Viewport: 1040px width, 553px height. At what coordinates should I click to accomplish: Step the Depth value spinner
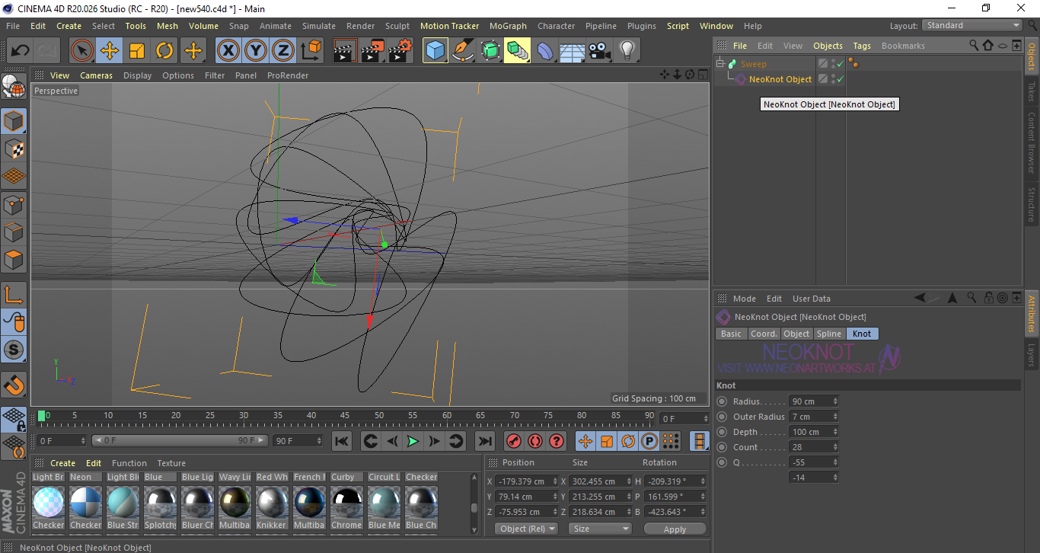click(x=835, y=432)
